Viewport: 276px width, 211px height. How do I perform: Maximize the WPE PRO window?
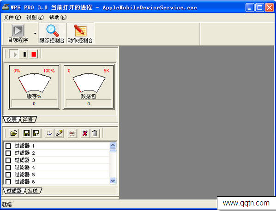click(x=259, y=8)
